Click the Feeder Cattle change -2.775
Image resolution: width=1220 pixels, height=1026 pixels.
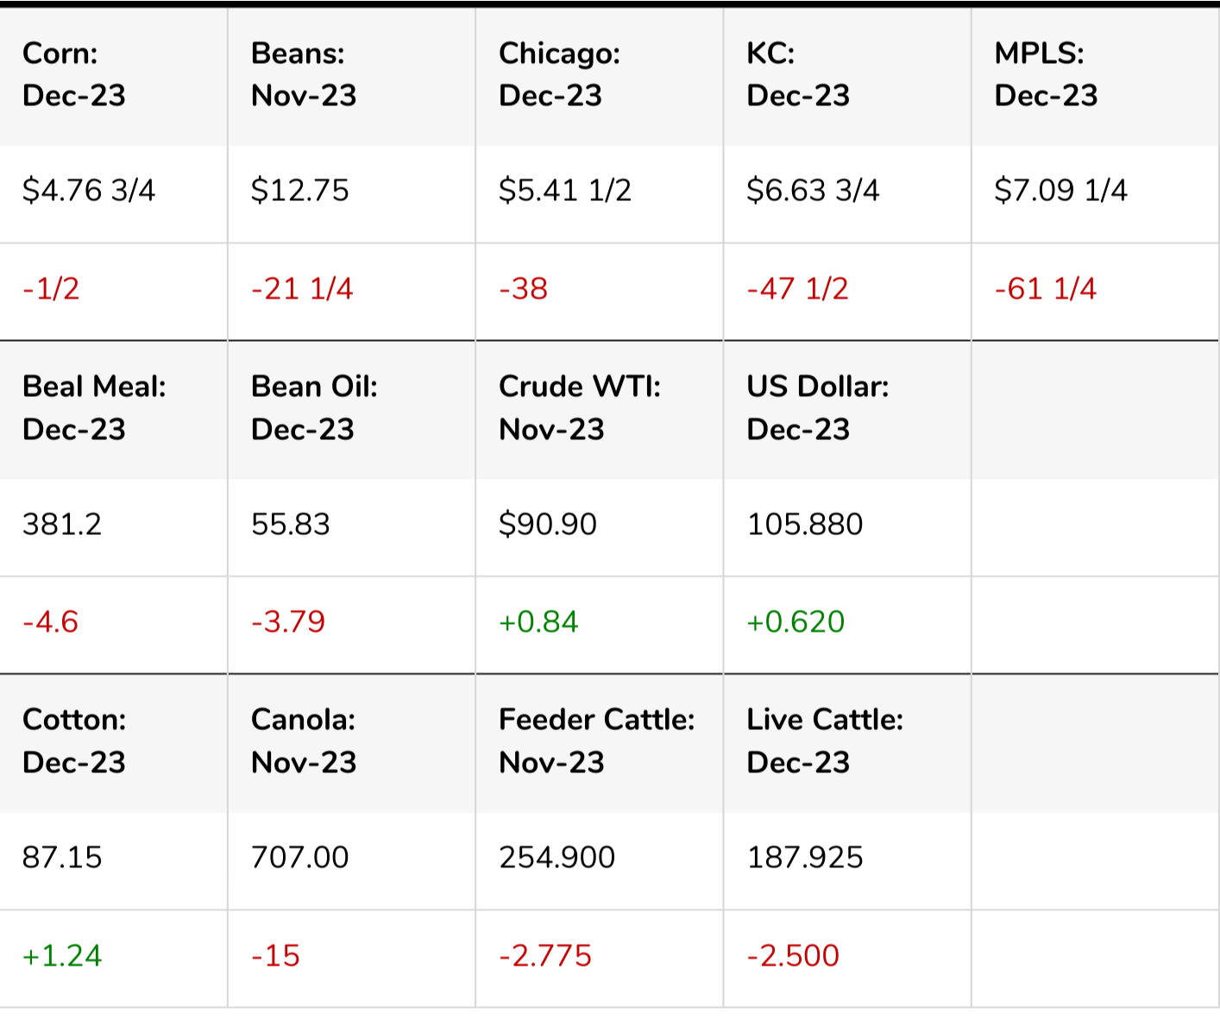coord(545,956)
